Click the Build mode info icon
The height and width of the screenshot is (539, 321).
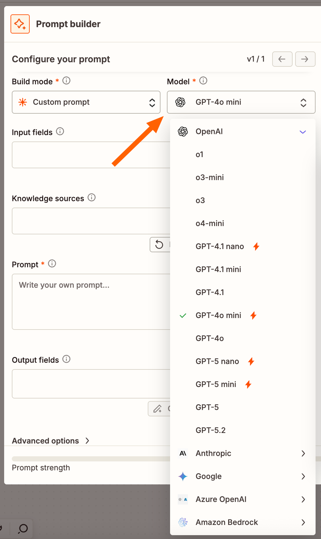pos(66,80)
